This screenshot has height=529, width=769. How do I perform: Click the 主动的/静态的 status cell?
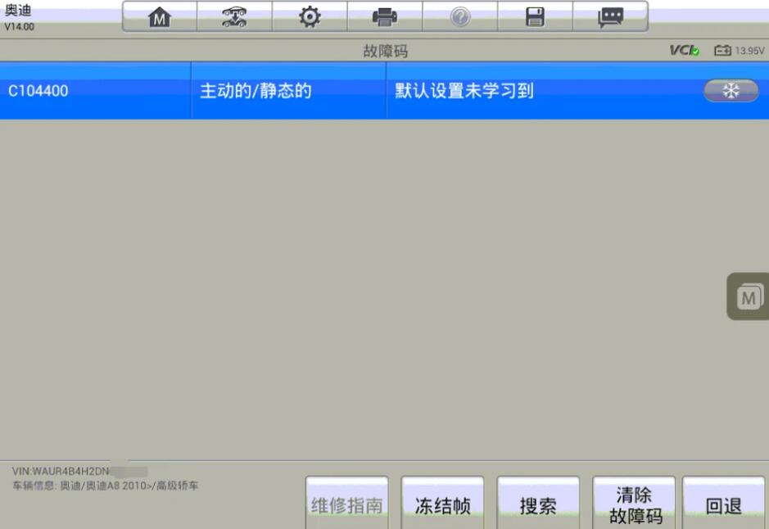(x=256, y=91)
